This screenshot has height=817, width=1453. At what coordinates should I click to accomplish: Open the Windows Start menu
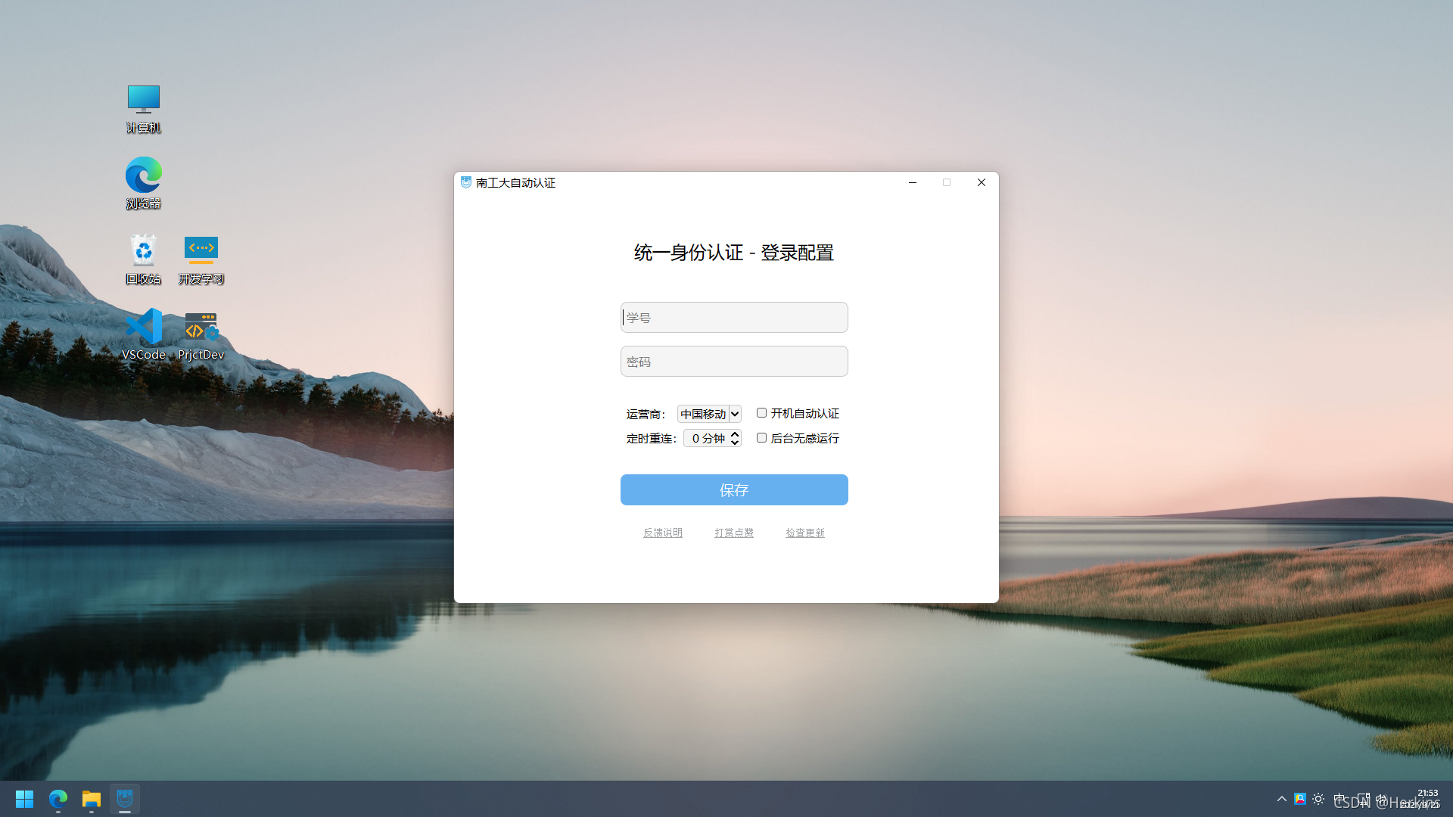pyautogui.click(x=24, y=799)
